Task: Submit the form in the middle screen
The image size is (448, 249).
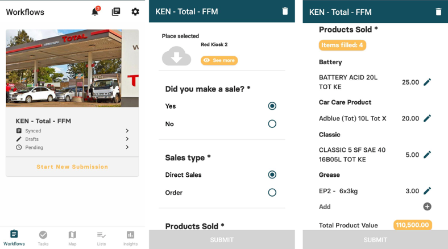Action: click(x=222, y=239)
